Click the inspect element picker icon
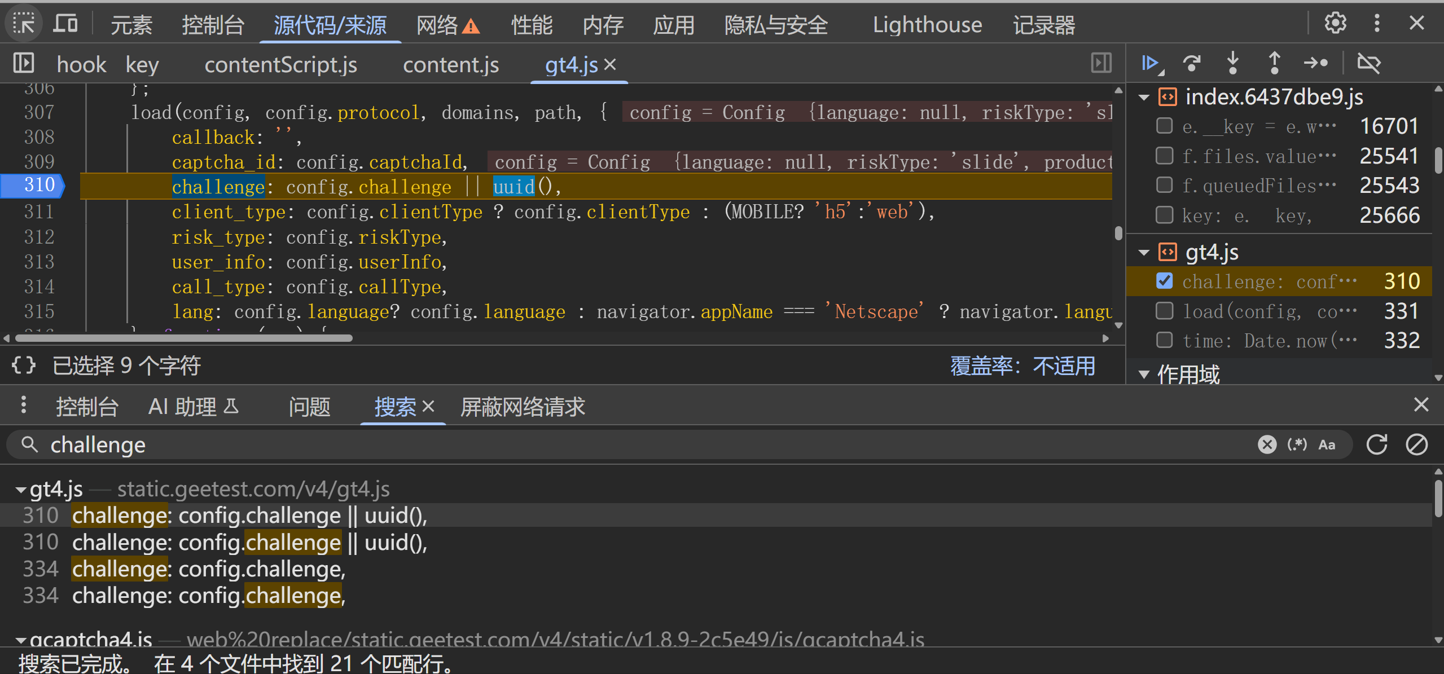Image resolution: width=1444 pixels, height=674 pixels. [x=24, y=24]
